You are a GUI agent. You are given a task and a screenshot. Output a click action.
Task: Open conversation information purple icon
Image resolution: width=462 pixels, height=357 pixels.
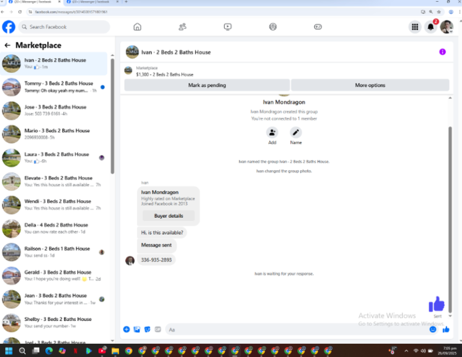pyautogui.click(x=442, y=52)
